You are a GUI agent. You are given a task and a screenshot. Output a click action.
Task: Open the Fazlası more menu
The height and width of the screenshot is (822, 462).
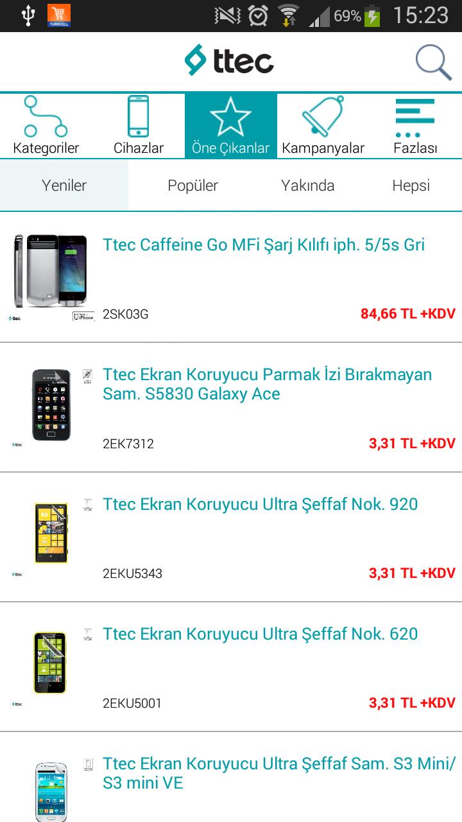(415, 126)
